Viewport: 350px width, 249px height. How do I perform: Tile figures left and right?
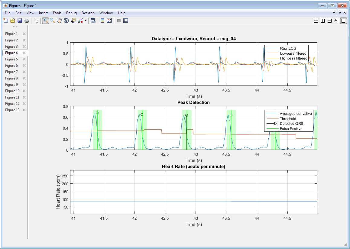[x=323, y=21]
